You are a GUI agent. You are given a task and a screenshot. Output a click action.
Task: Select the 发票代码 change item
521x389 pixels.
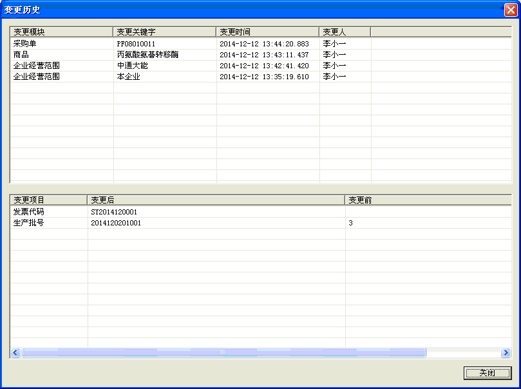(x=28, y=212)
